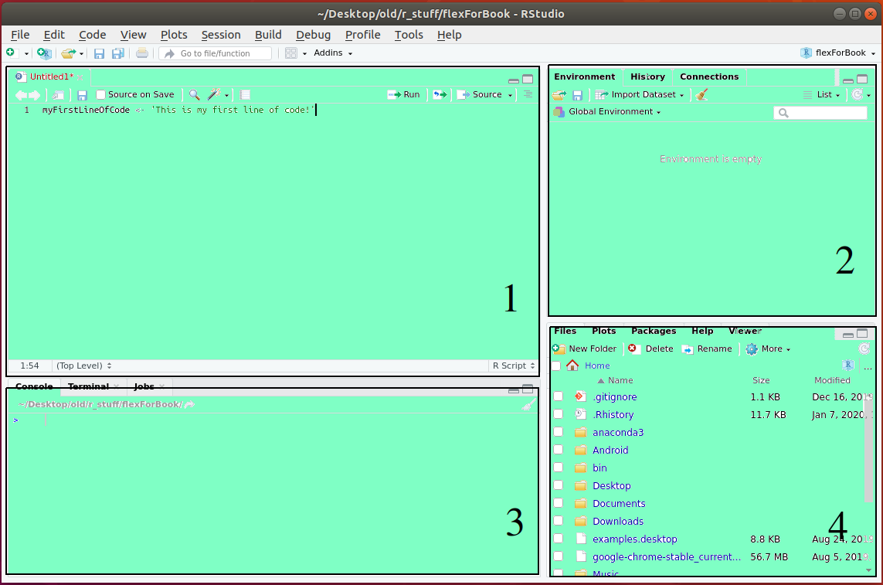
Task: Click the Rename button
Action: point(713,349)
